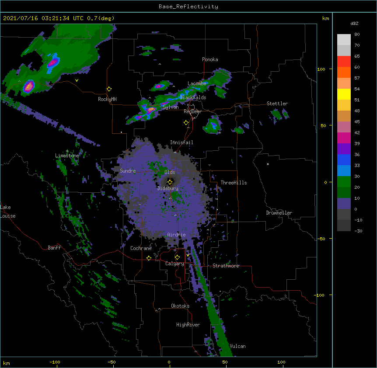Click the Didsbury town label
This screenshot has height=368, width=377.
(168, 188)
